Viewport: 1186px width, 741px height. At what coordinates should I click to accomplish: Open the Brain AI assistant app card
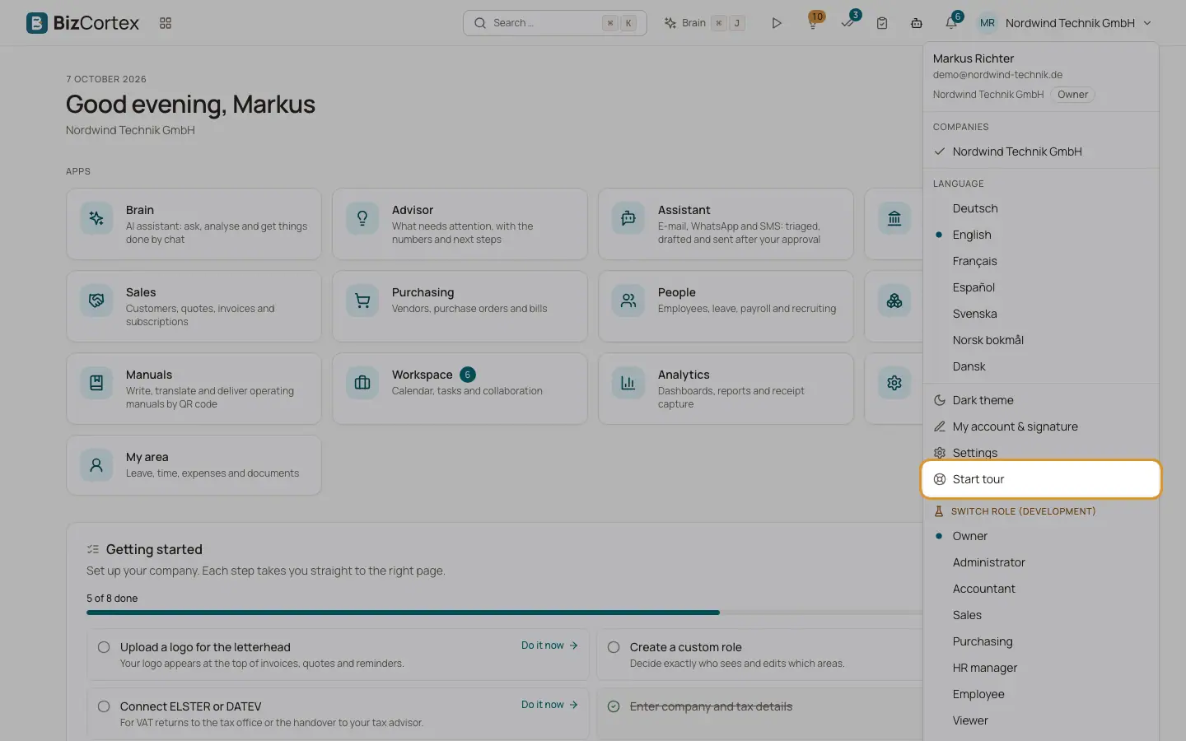pos(194,224)
